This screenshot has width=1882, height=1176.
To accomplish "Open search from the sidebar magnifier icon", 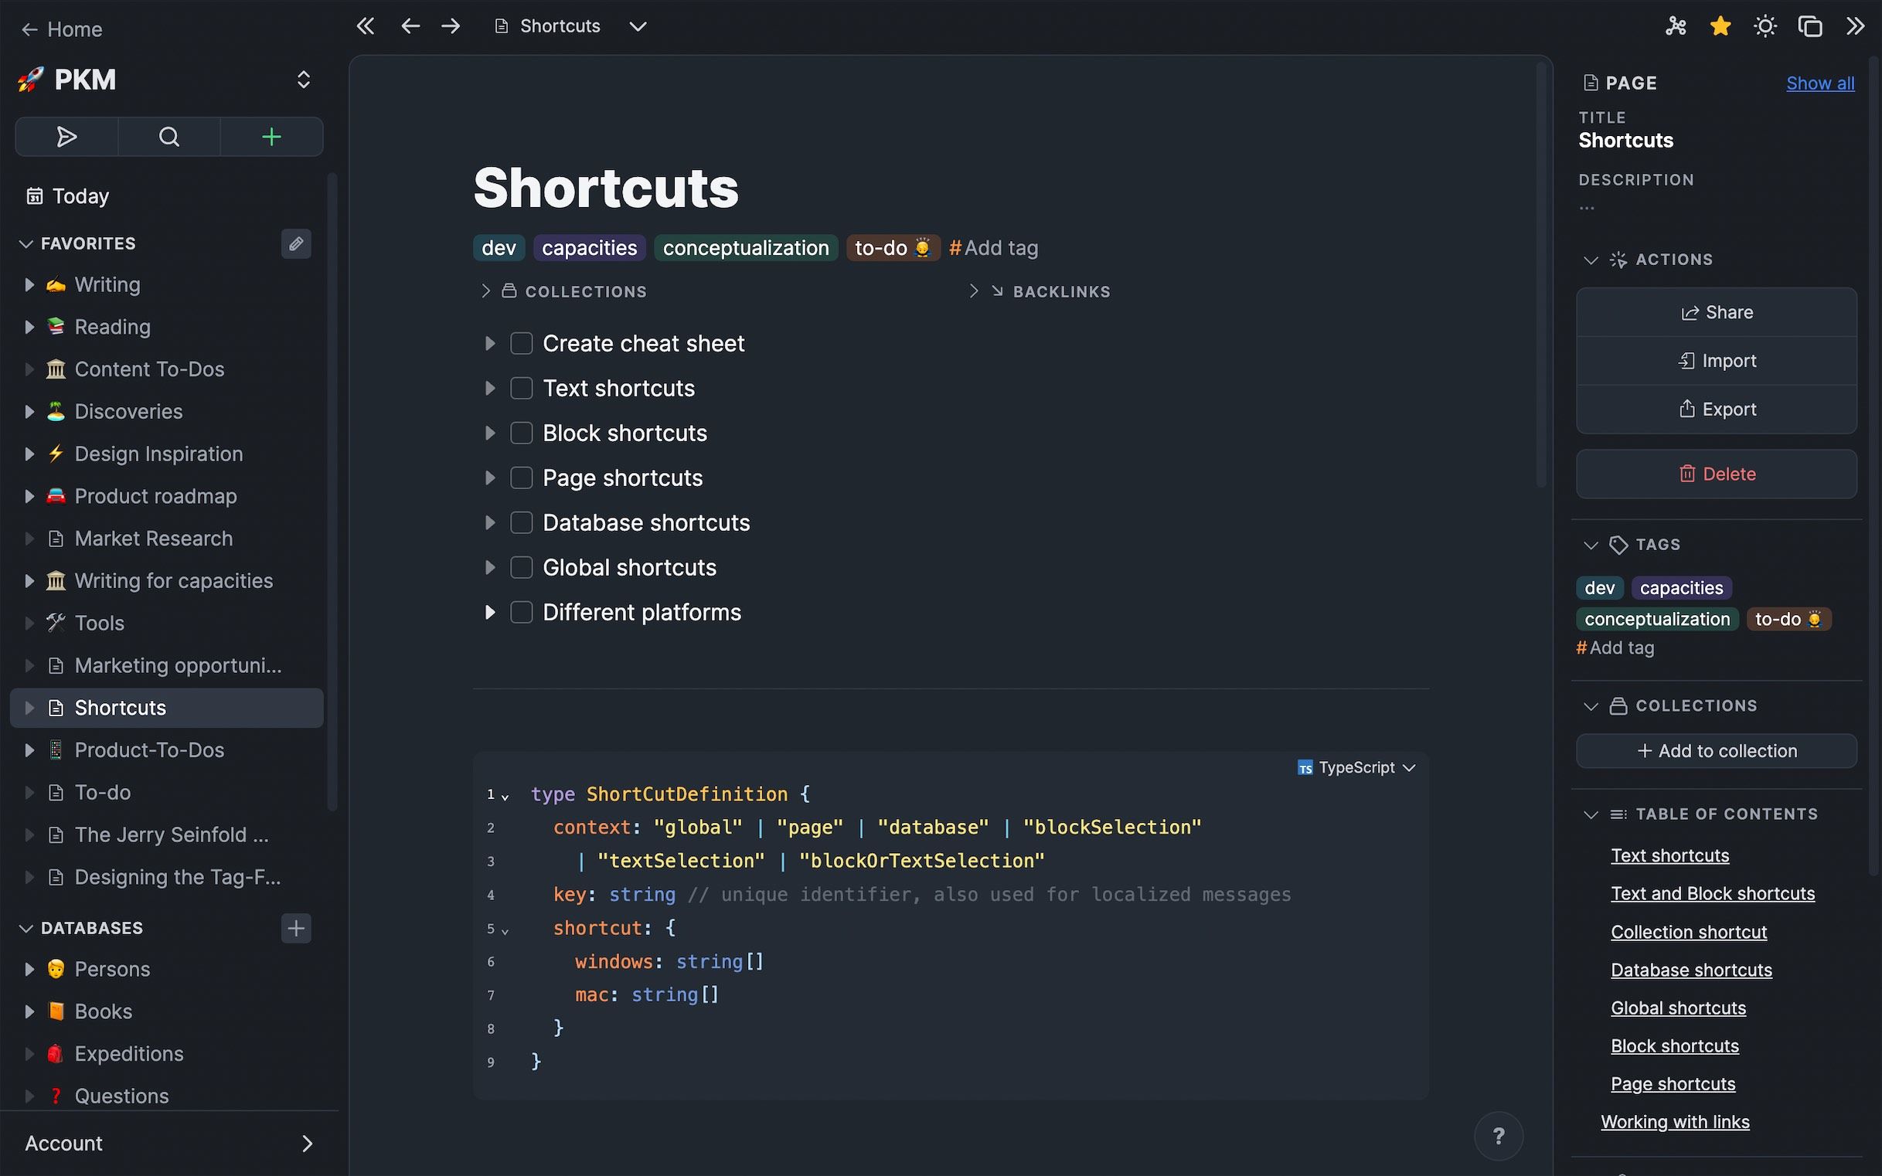I will 168,136.
